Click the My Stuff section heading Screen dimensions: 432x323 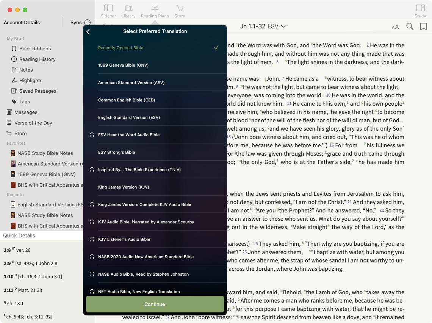pyautogui.click(x=16, y=39)
